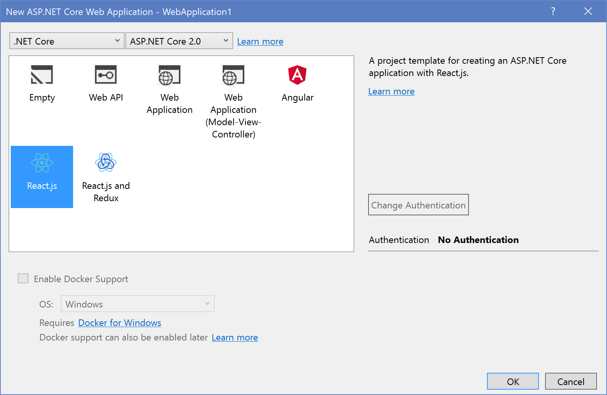Click the template description text mentioning React.js
This screenshot has height=395, width=607.
pos(467,67)
